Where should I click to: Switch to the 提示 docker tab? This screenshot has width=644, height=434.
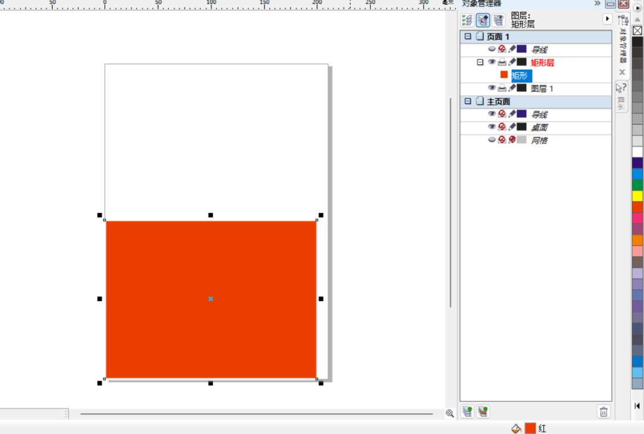(x=621, y=95)
